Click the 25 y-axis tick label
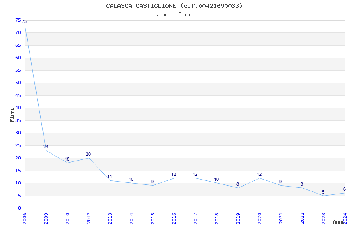Viewport: 349px width, 226px height. click(x=18, y=145)
